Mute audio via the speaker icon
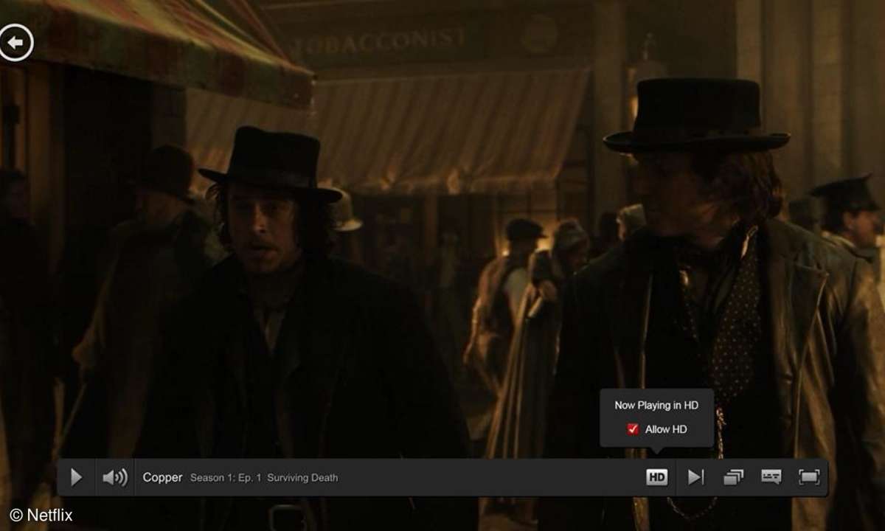885x531 pixels. click(x=115, y=477)
